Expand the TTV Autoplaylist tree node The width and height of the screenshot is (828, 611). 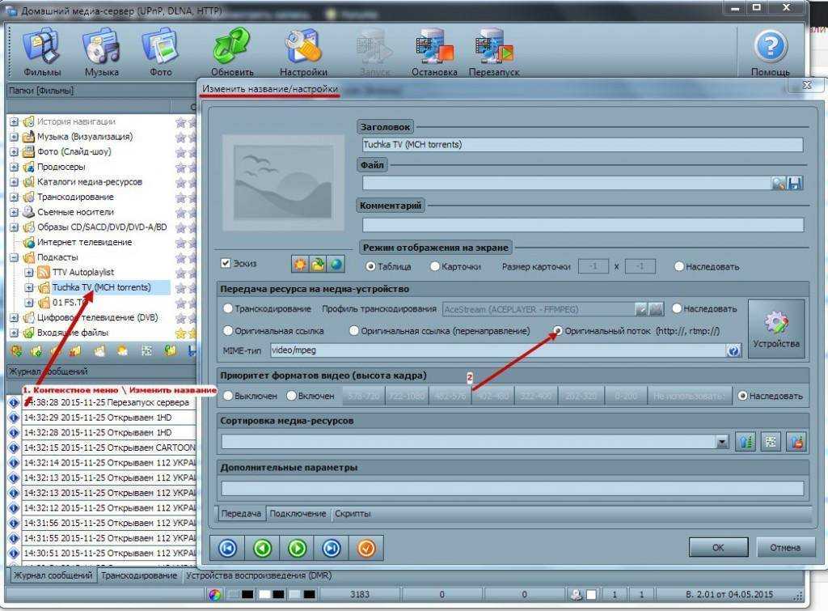point(30,273)
